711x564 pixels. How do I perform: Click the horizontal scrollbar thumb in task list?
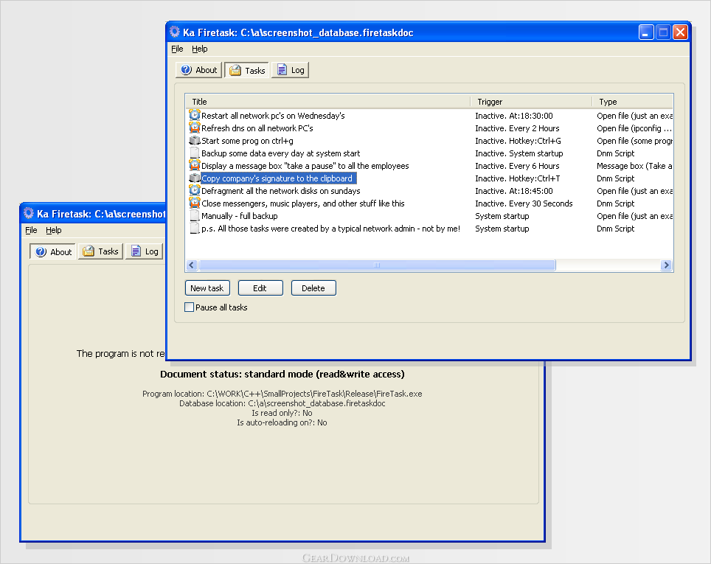377,265
